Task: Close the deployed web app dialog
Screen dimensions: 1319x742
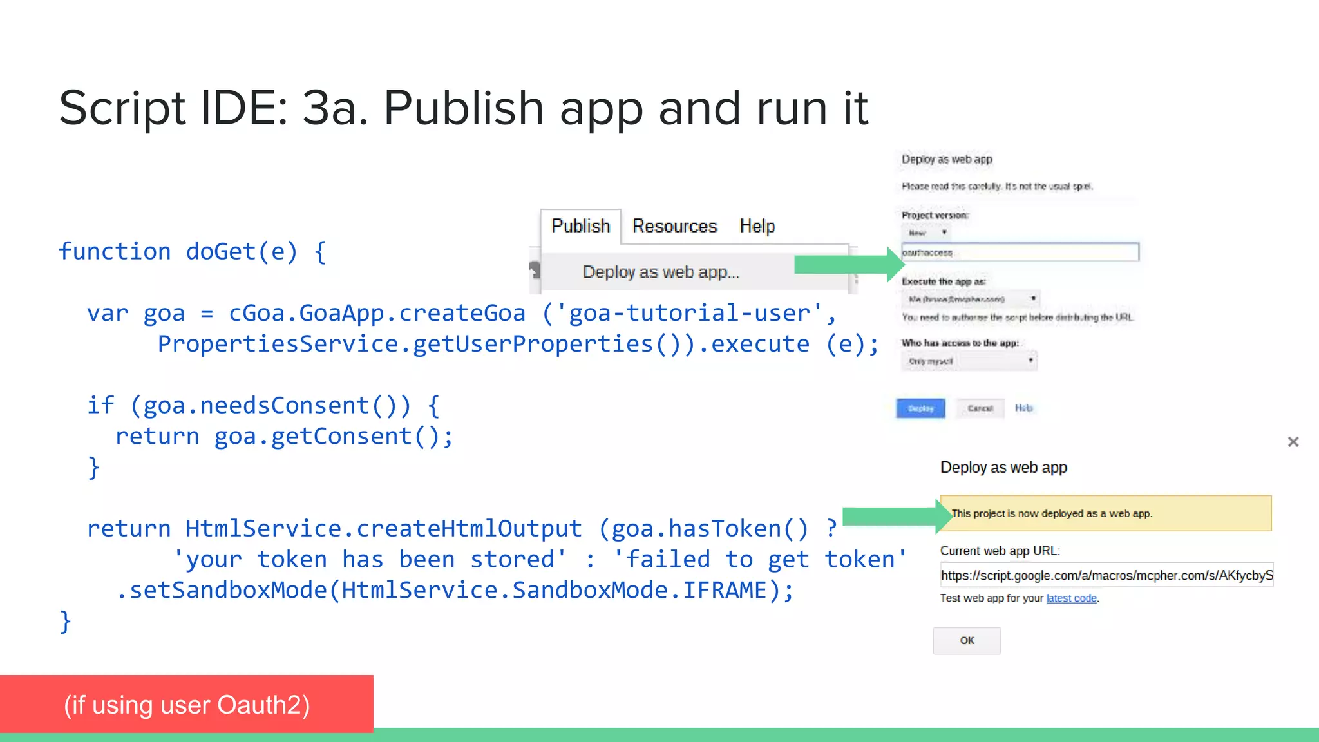Action: point(1293,442)
